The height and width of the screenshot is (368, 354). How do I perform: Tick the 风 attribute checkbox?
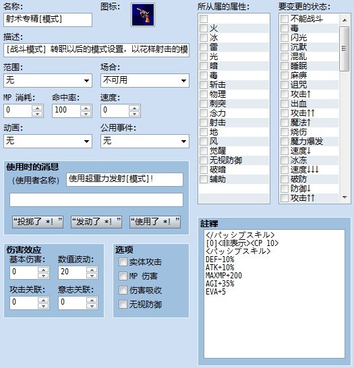pos(203,142)
